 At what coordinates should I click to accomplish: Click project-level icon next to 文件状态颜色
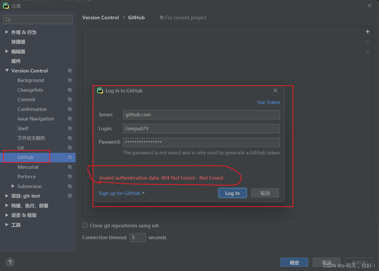pos(70,138)
